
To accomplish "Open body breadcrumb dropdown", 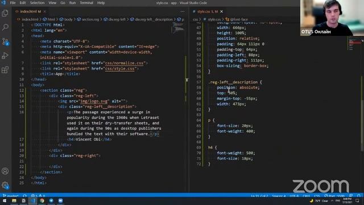I will point(66,19).
